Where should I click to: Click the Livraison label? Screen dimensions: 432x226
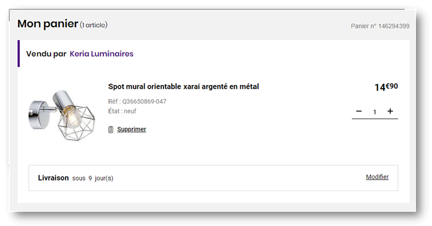tap(53, 178)
